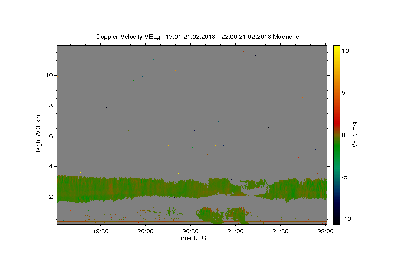The width and height of the screenshot is (404, 269).
Task: Click the colorbar tick label -5
Action: [x=345, y=177]
